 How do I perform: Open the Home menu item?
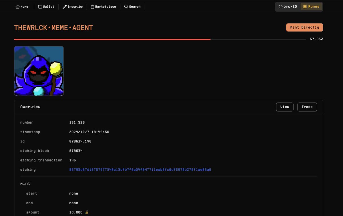[x=22, y=7]
